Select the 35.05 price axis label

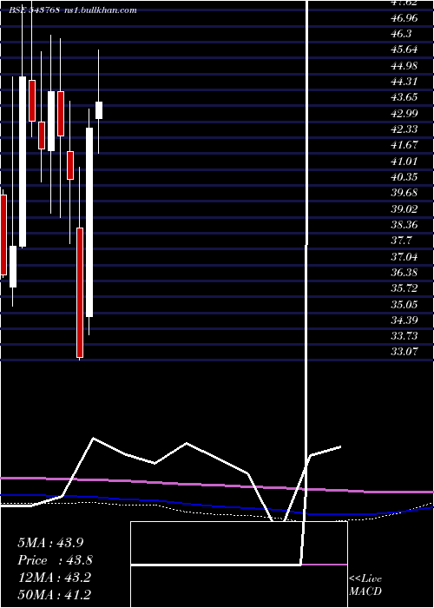tap(404, 304)
